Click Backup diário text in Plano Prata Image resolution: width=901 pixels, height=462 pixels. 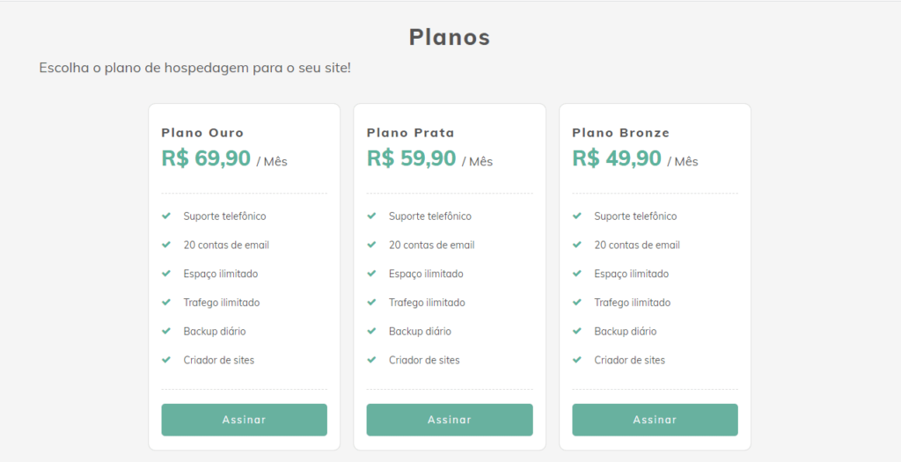click(420, 331)
